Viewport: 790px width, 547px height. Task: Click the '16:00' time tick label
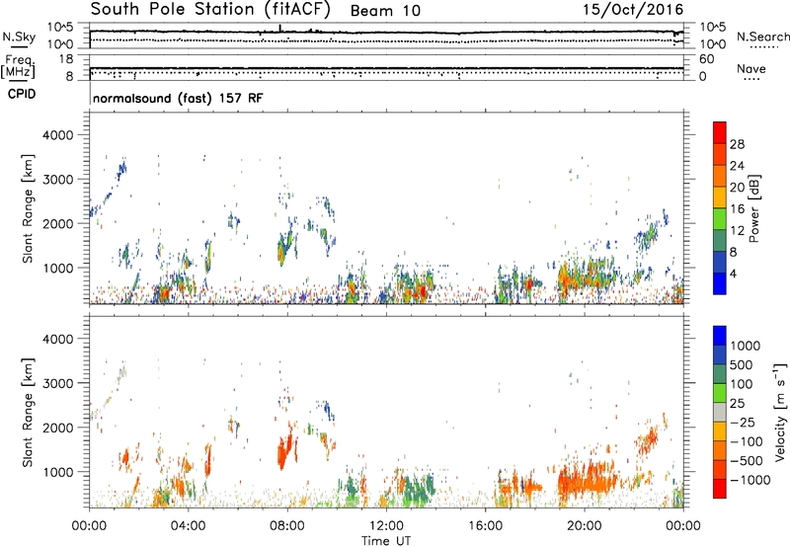[485, 526]
